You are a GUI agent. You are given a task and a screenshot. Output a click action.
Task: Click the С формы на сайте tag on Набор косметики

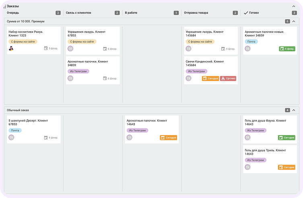pyautogui.click(x=23, y=41)
